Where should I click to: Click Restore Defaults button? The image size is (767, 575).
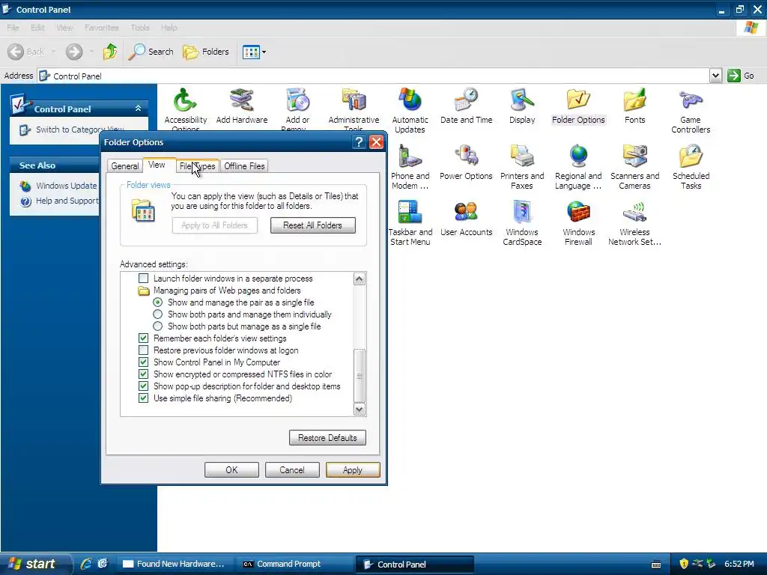[327, 437]
